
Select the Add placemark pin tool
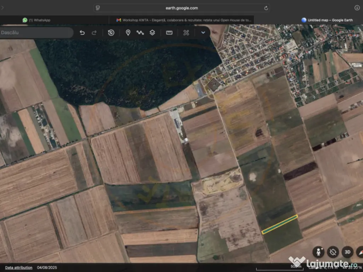point(128,33)
